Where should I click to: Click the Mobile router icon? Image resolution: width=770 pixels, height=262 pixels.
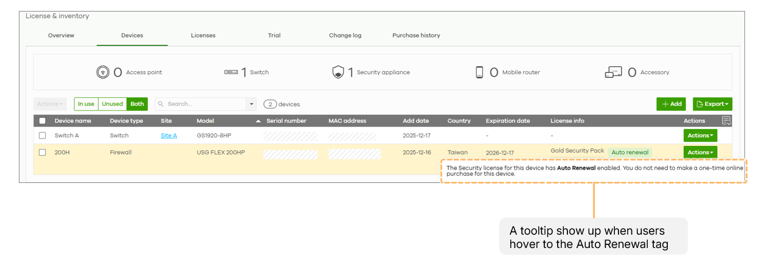coord(479,72)
